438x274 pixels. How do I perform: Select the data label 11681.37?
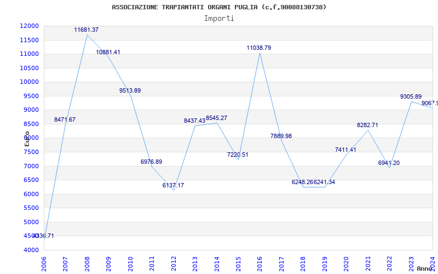(87, 30)
